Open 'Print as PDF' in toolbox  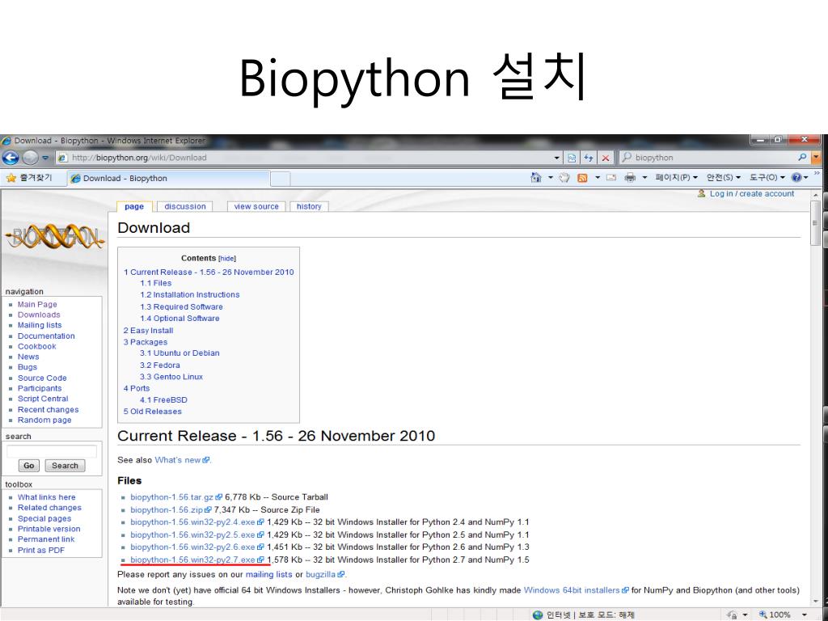point(40,550)
